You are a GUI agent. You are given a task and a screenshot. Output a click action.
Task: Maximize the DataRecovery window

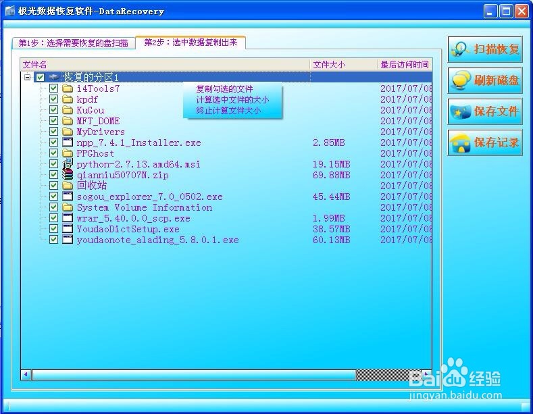[506, 11]
